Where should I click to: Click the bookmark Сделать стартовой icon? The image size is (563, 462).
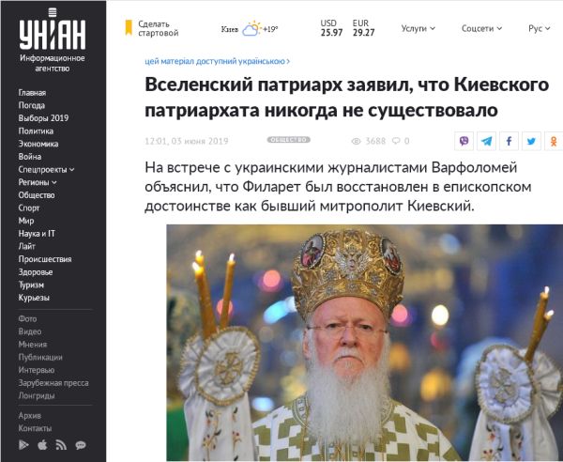129,27
